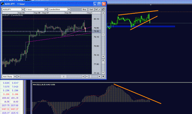Click the CandleStick style field
The width and height of the screenshot is (192, 114).
[58, 9]
